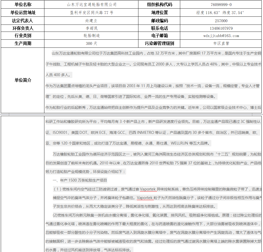Image resolution: width=263 pixels, height=252 pixels.
Task: Click the 行业类别 label cell
Action: [23, 35]
